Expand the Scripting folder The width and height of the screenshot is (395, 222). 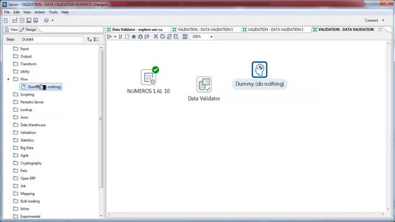tap(23, 94)
